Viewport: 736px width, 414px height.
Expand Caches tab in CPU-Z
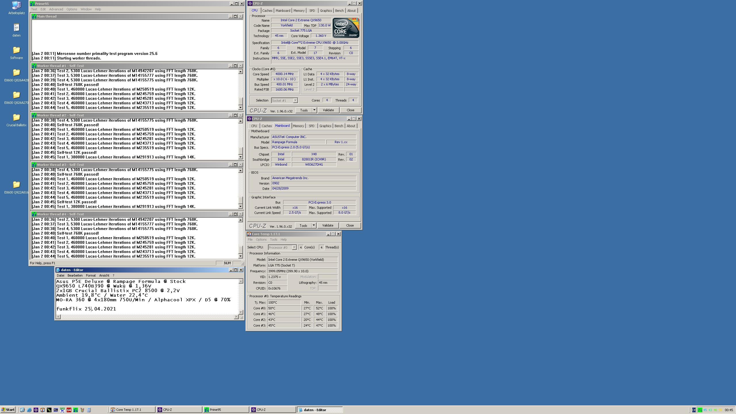click(x=266, y=11)
